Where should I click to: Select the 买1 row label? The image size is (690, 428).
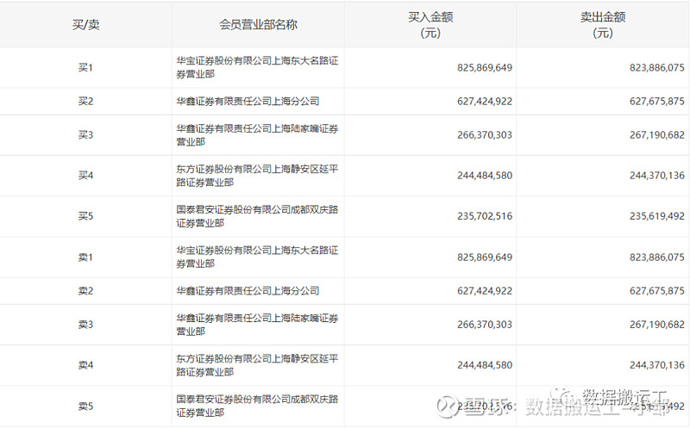[x=85, y=68]
